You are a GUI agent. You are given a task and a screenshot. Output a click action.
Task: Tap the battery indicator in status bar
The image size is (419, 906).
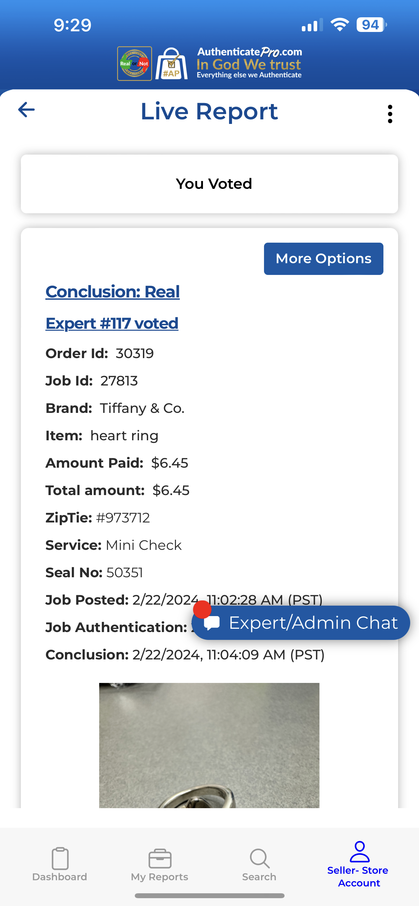[x=371, y=25]
